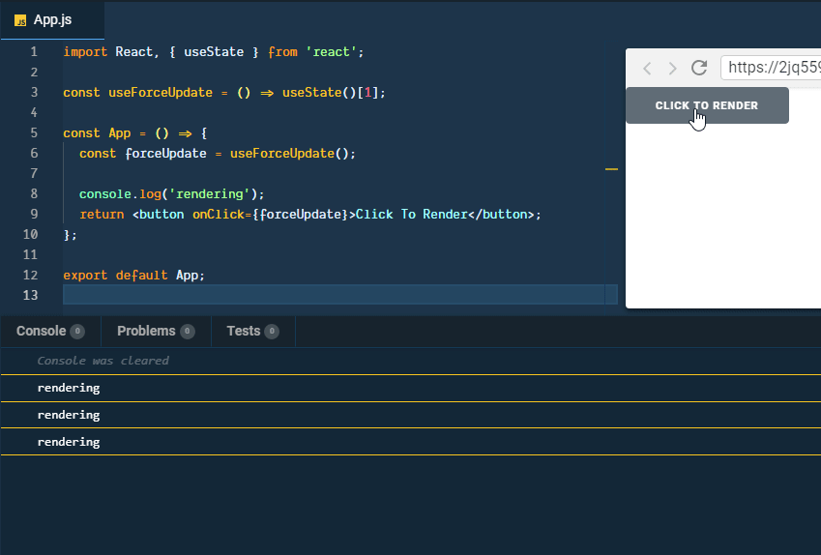
Task: Click the Tests tab count badge
Action: [x=272, y=332]
